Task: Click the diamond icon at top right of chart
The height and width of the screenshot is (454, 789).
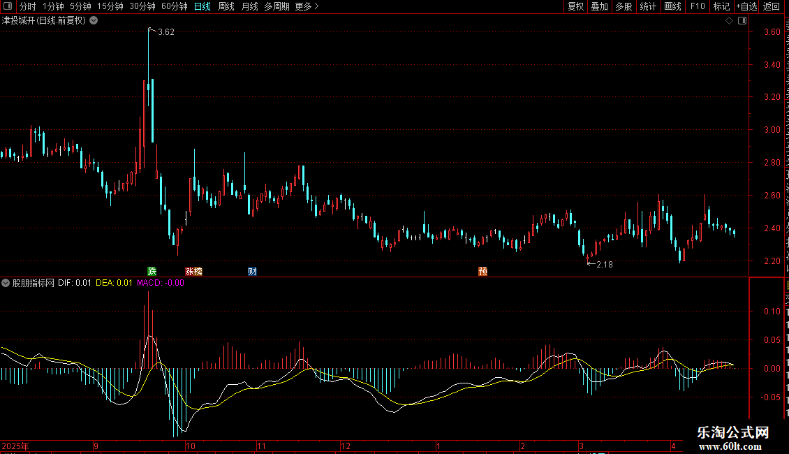Action: [729, 21]
